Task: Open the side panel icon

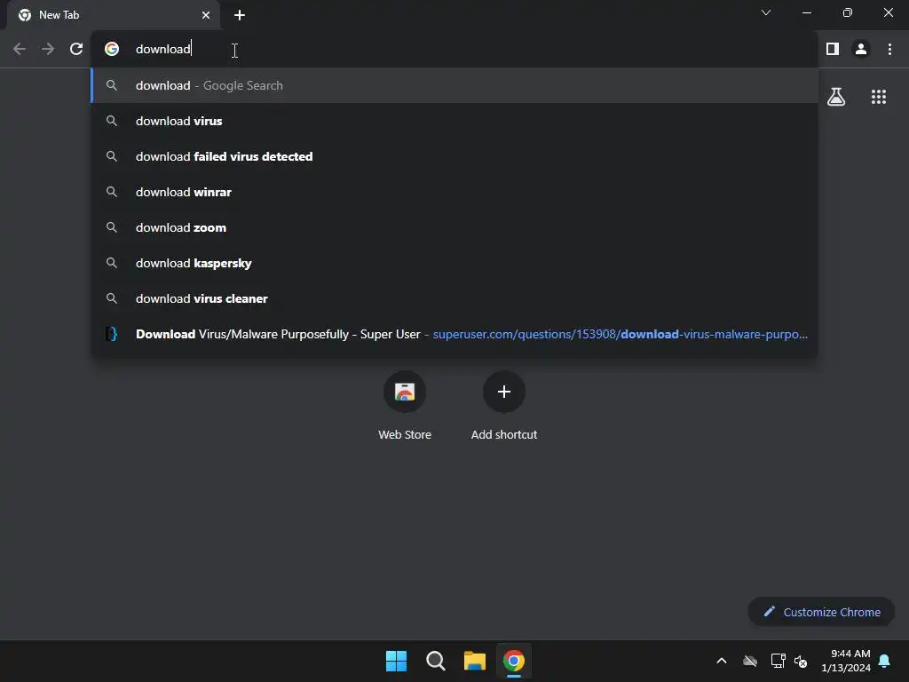Action: tap(833, 50)
